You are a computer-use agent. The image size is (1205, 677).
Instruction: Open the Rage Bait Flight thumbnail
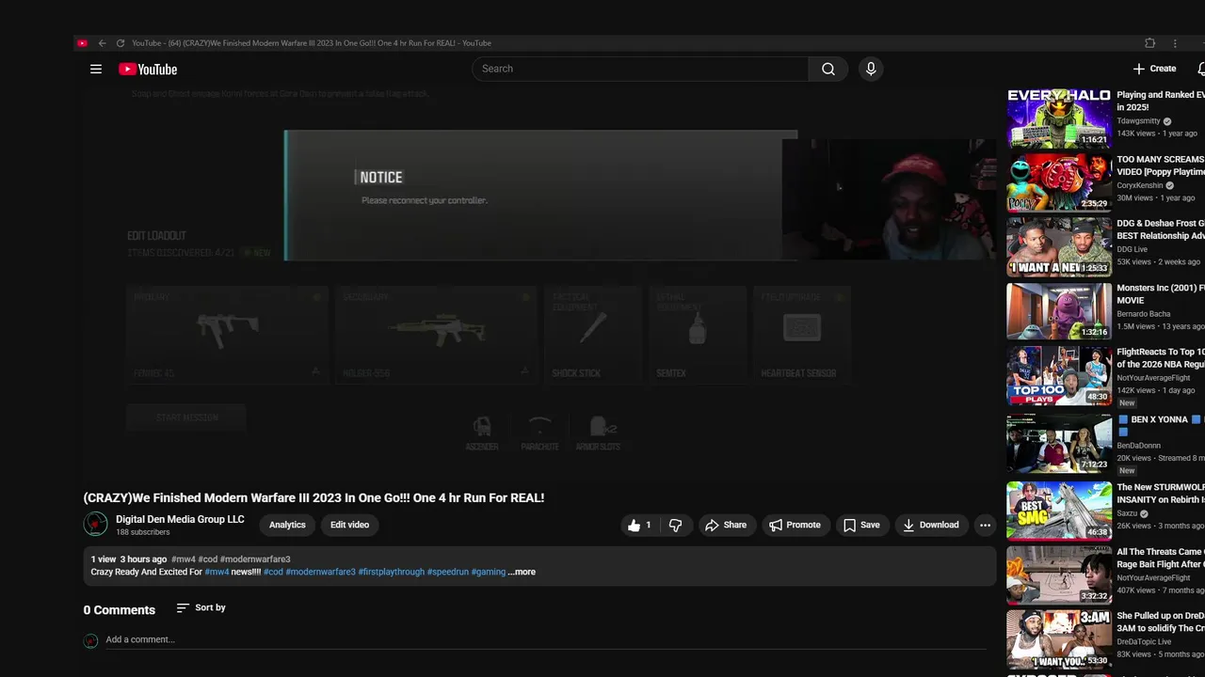tap(1059, 575)
